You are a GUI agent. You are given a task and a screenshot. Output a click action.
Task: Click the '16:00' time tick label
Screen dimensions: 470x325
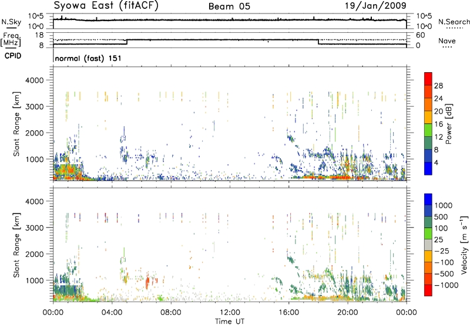pyautogui.click(x=288, y=313)
